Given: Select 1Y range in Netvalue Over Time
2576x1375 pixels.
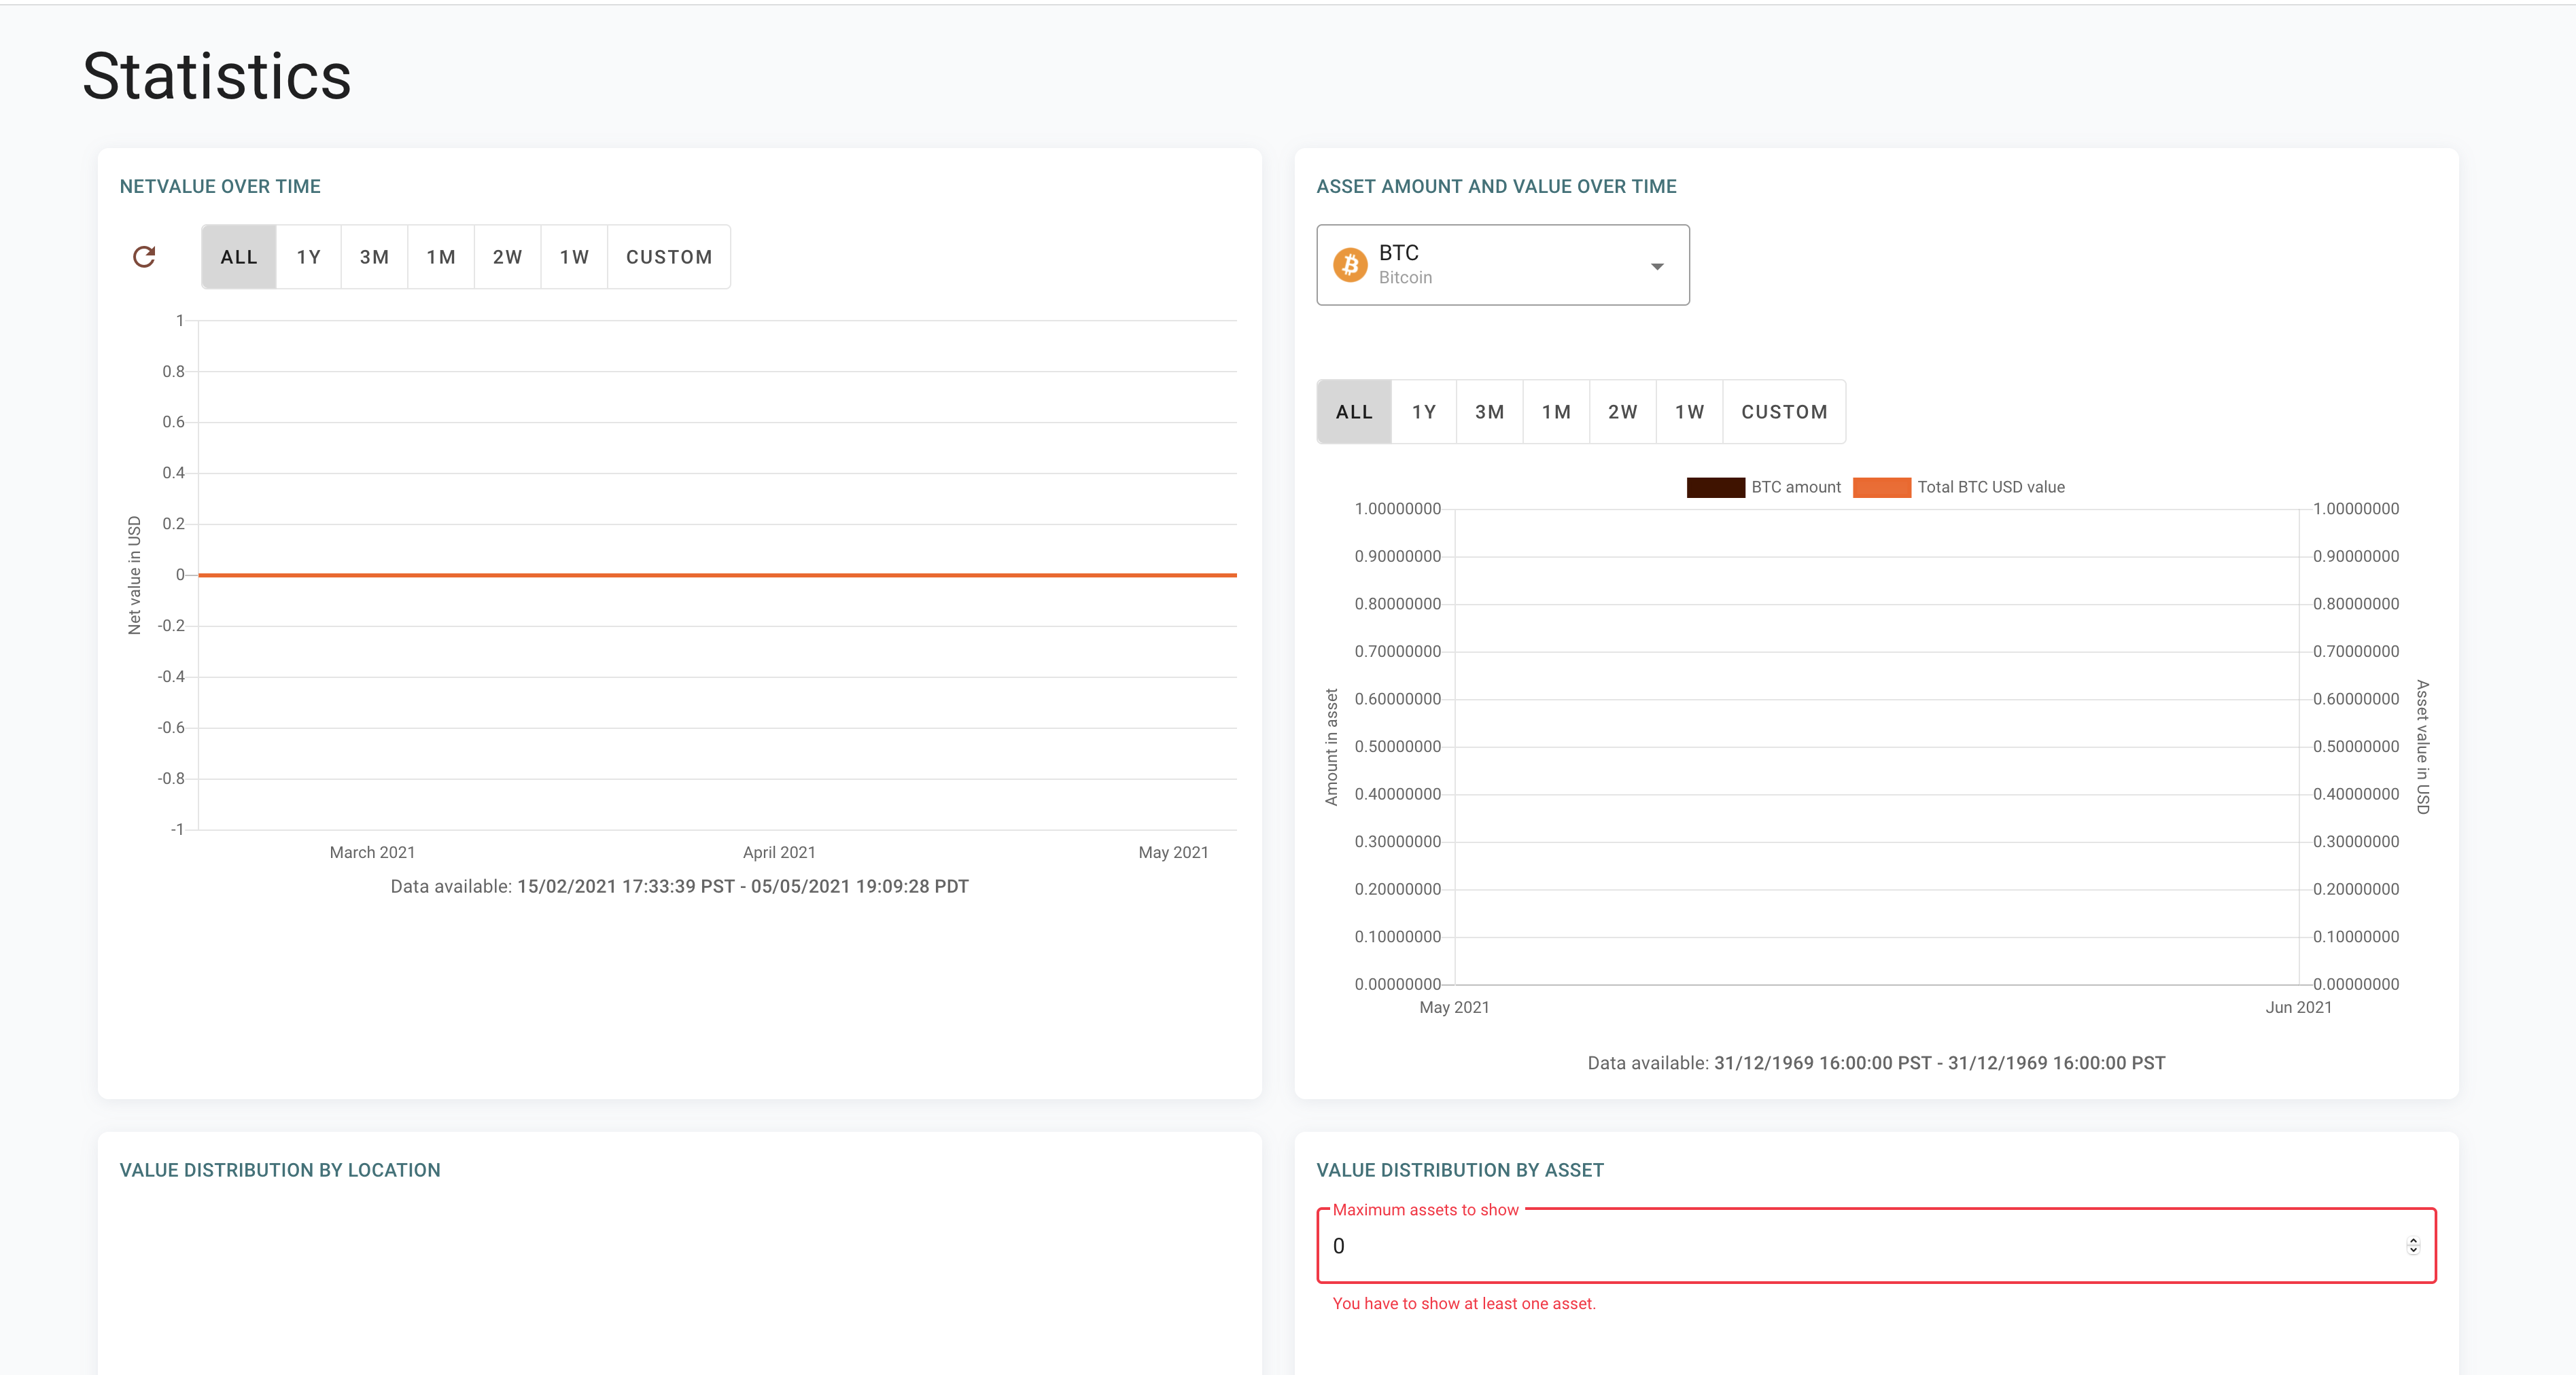Looking at the screenshot, I should click(309, 257).
